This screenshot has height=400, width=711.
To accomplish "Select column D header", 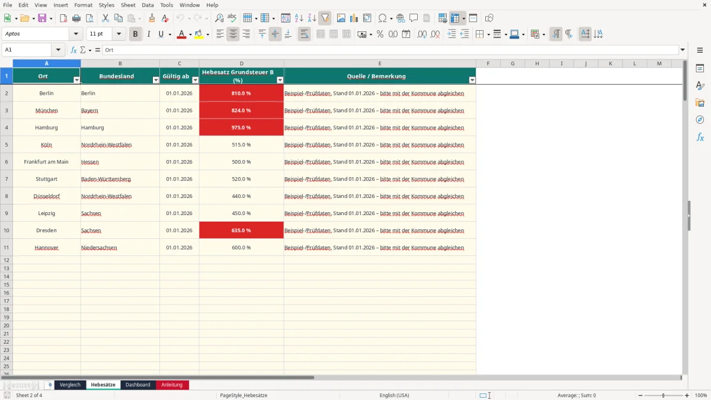I will (242, 63).
